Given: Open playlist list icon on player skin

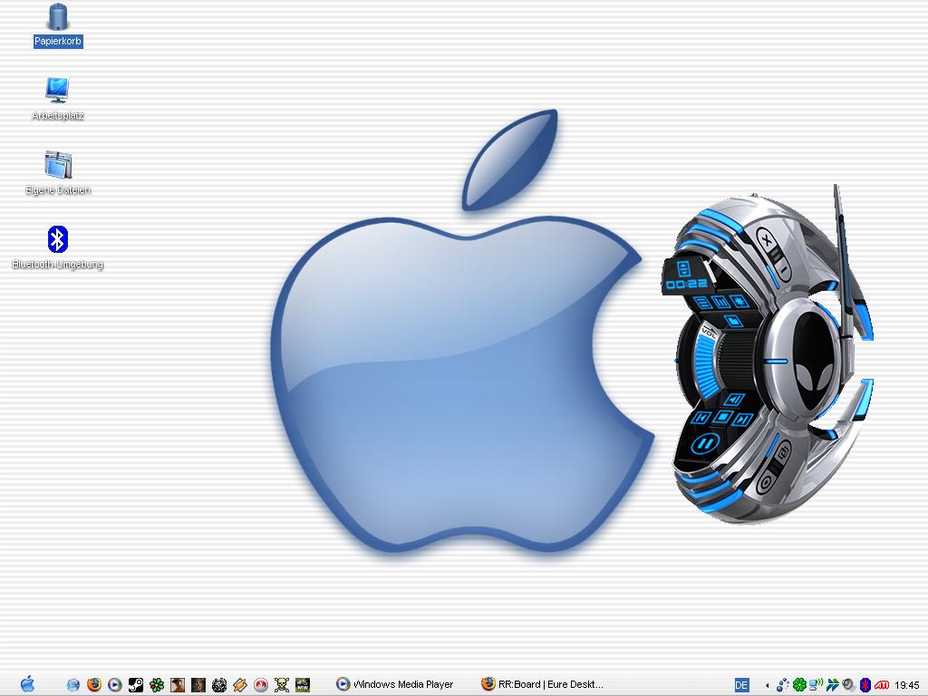Looking at the screenshot, I should click(702, 303).
